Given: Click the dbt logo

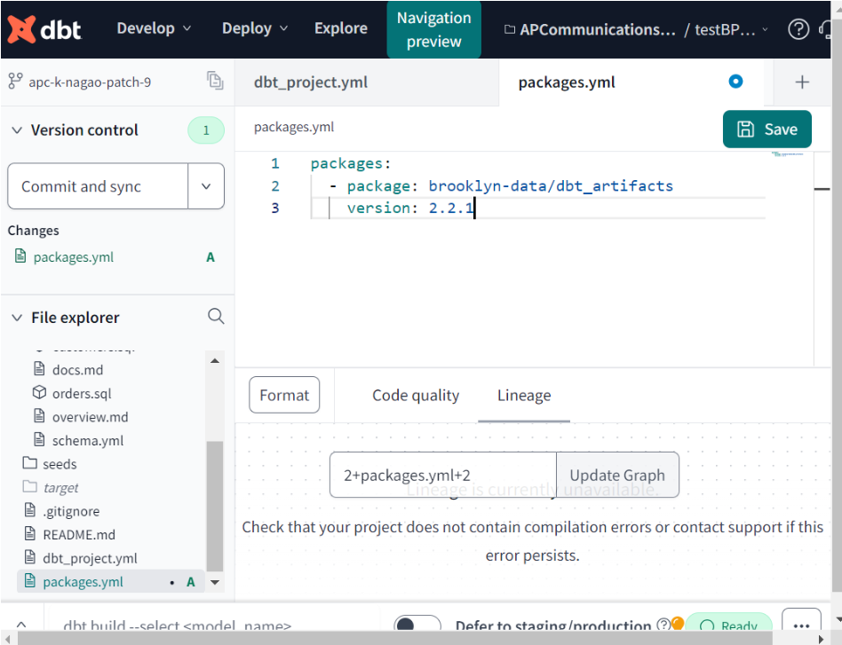Looking at the screenshot, I should coord(44,29).
